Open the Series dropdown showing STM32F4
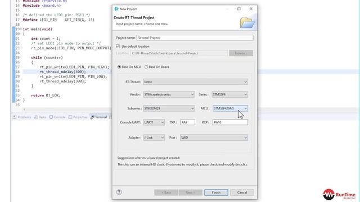 (229, 94)
